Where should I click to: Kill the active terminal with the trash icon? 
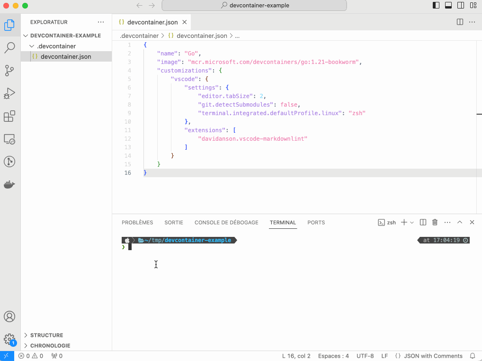click(435, 222)
